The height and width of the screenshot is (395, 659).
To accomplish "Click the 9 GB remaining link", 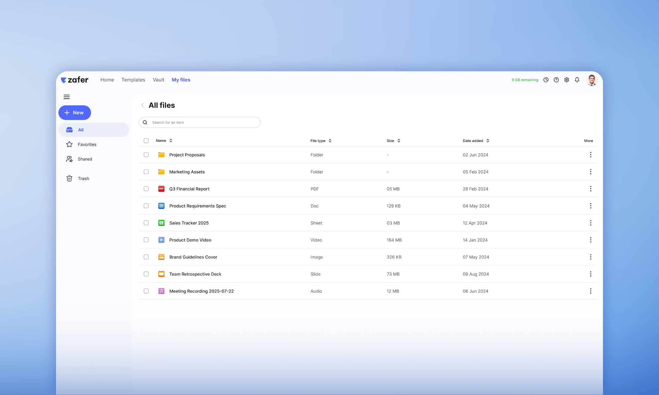I will click(x=525, y=80).
